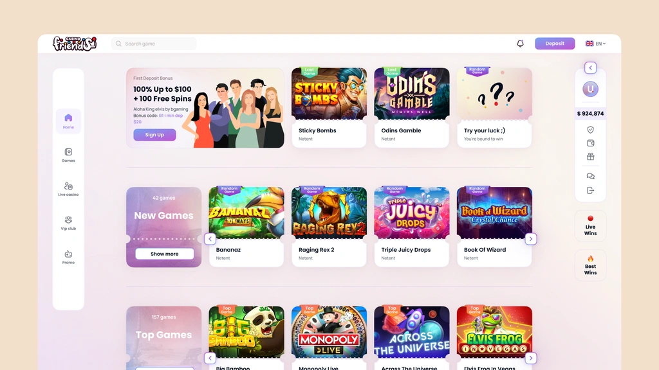
Task: Open the gift box bonuses icon
Action: pyautogui.click(x=591, y=157)
